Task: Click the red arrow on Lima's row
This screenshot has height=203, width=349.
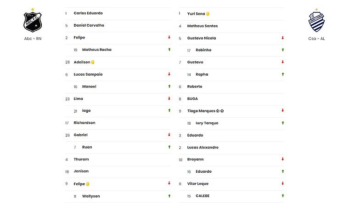Action: click(169, 99)
